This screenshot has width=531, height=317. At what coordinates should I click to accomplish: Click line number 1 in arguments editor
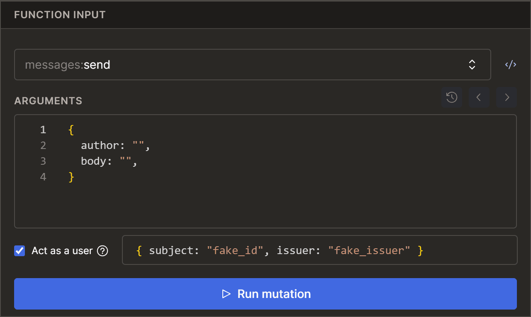43,130
